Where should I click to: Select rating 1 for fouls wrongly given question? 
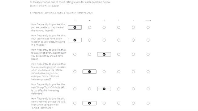(133, 72)
